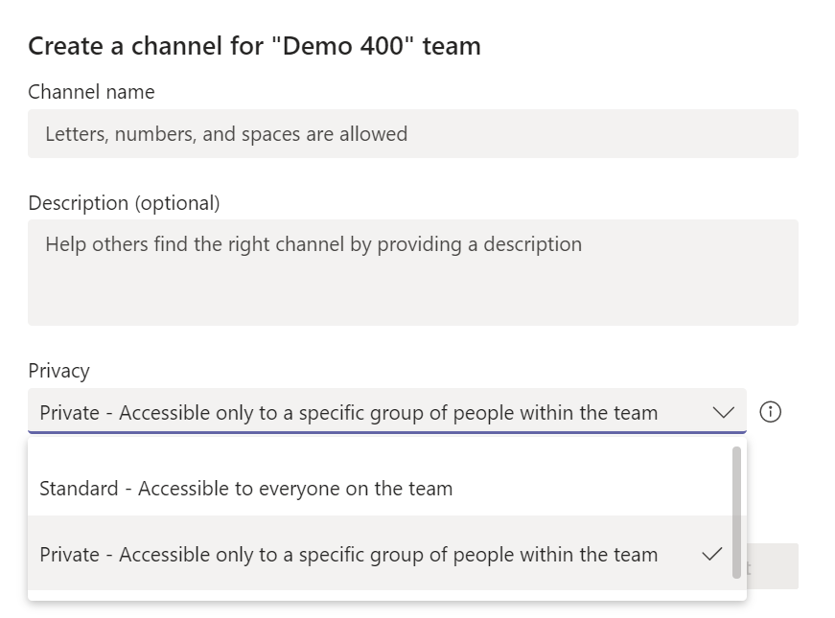Click the Channel name input field
The image size is (835, 618).
(x=413, y=133)
